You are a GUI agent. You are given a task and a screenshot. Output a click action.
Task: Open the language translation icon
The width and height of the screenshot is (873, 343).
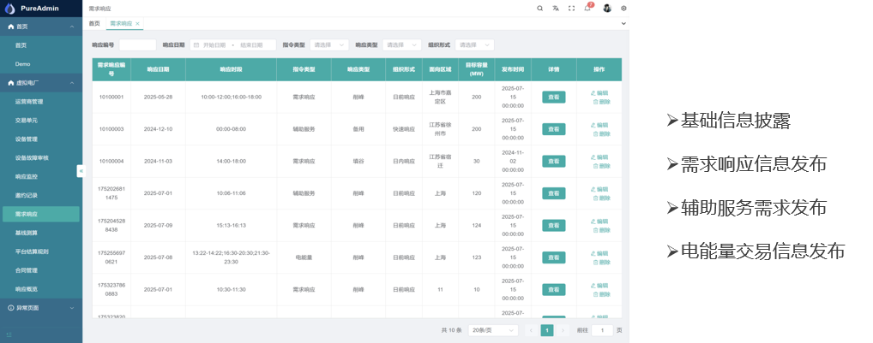tap(556, 8)
